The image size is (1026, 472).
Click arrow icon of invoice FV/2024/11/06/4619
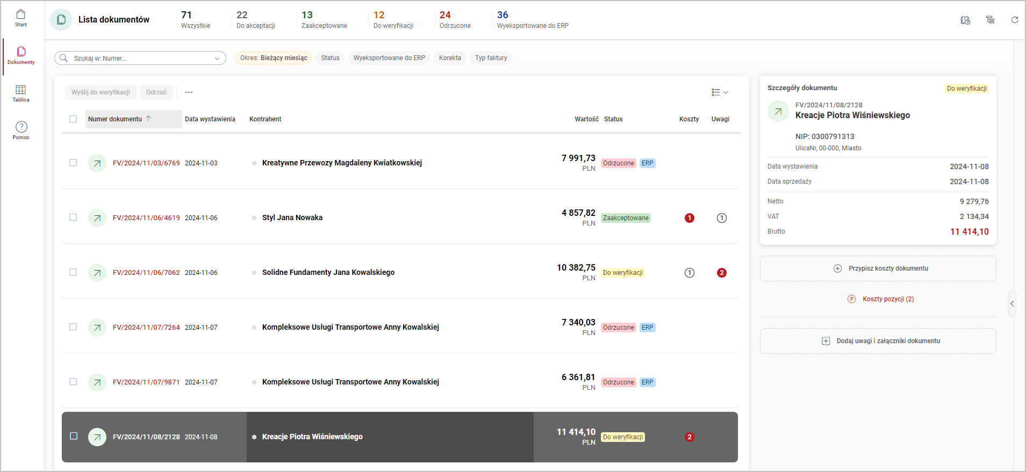tap(97, 218)
